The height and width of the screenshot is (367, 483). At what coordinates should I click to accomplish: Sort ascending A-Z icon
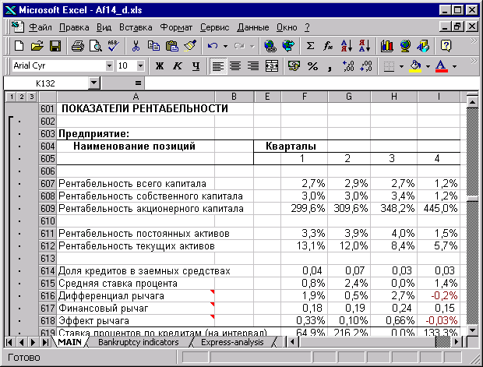click(346, 46)
